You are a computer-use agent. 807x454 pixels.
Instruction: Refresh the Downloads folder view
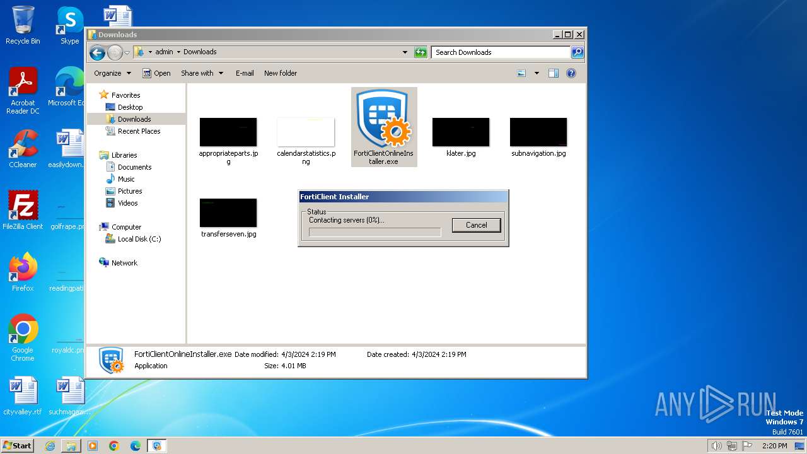[x=421, y=52]
